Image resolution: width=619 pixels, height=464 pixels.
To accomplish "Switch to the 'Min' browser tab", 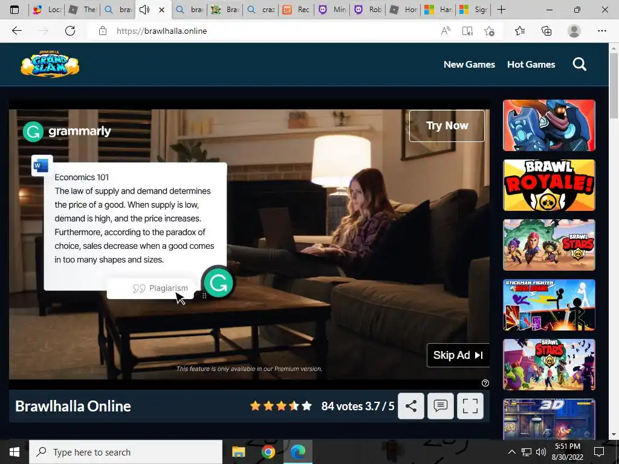I will [332, 10].
